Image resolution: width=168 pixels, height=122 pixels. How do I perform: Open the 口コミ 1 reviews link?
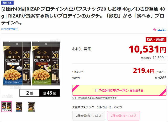coord(162,30)
